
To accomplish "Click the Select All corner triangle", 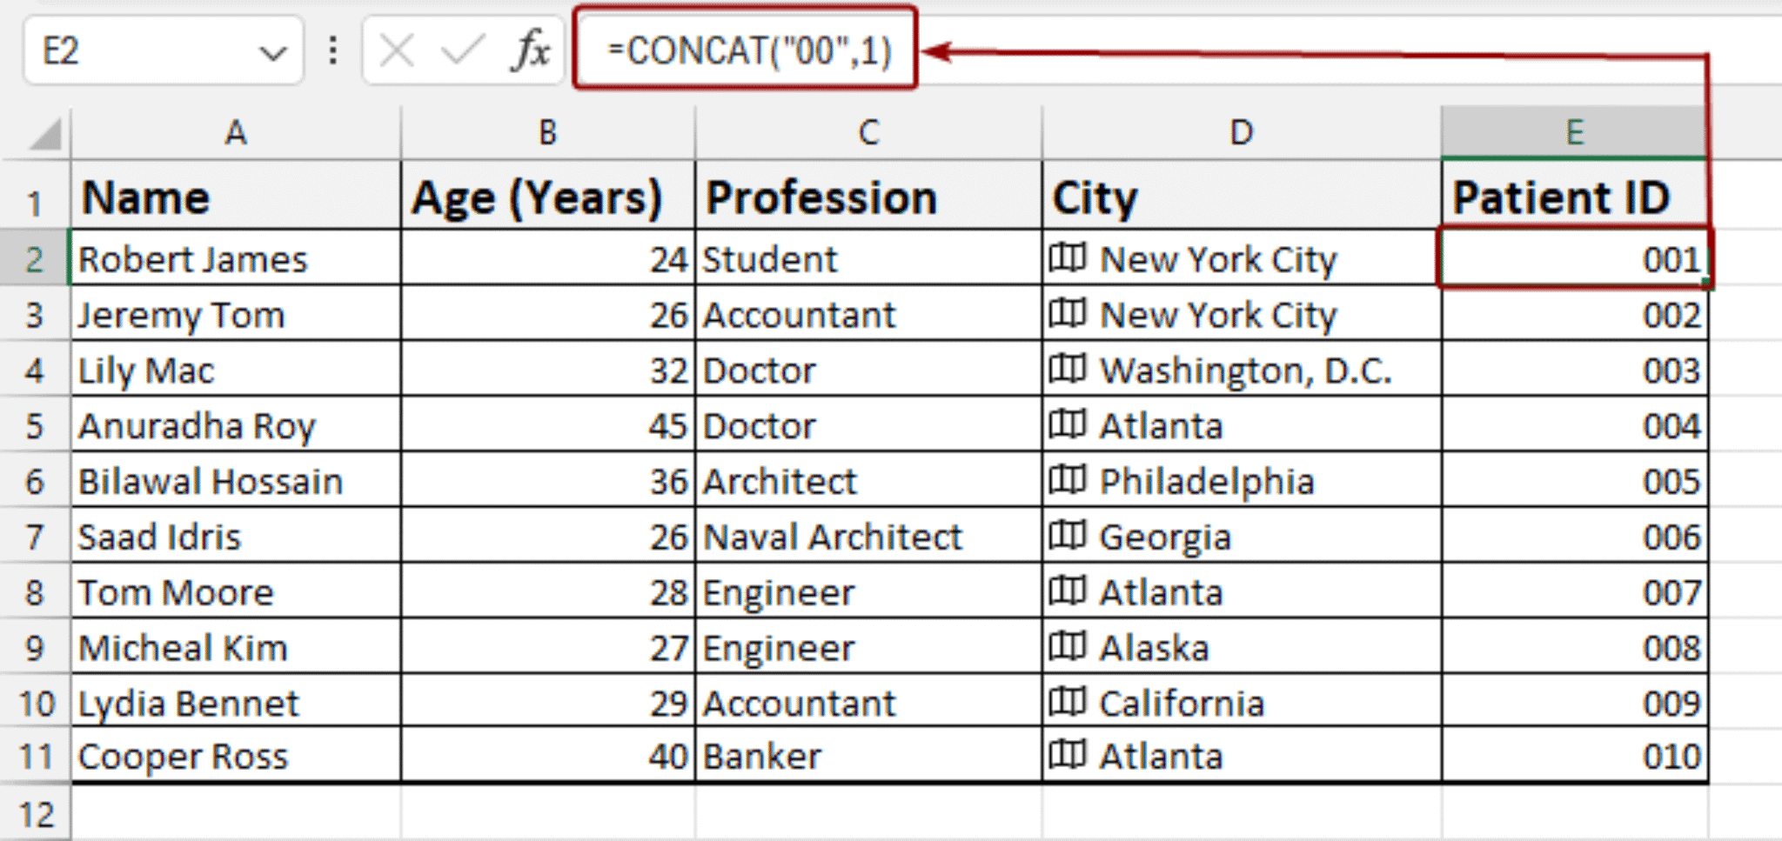I will pyautogui.click(x=44, y=135).
